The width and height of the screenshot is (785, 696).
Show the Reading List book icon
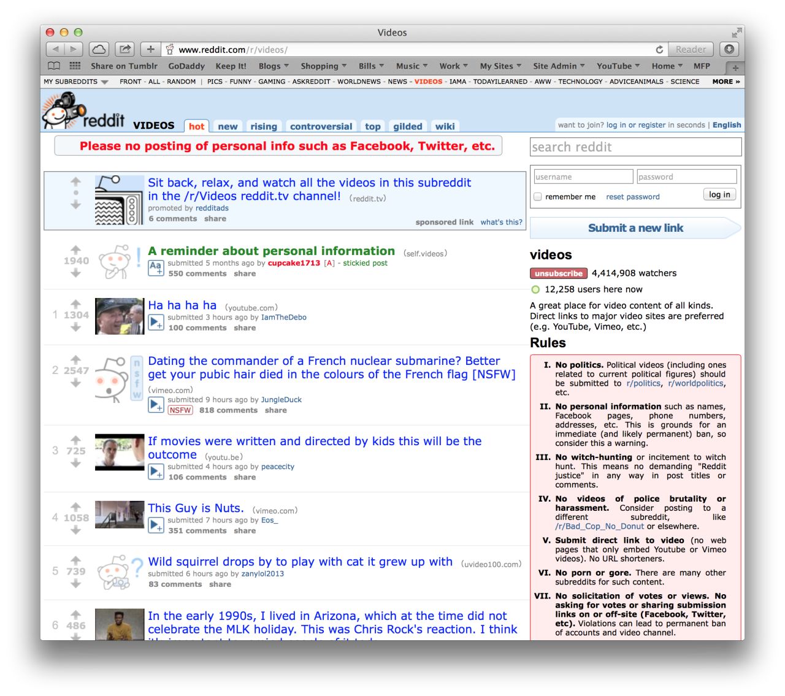[54, 66]
